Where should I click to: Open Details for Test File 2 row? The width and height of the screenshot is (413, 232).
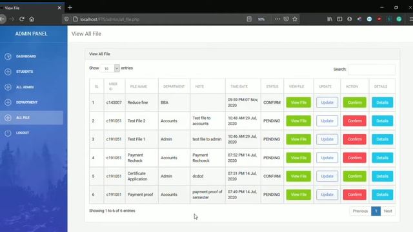click(382, 121)
